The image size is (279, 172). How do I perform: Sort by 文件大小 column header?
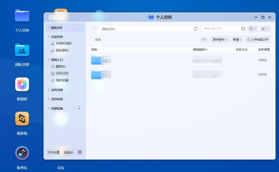click(x=241, y=50)
